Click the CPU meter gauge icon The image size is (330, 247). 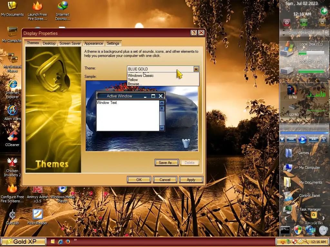point(292,90)
